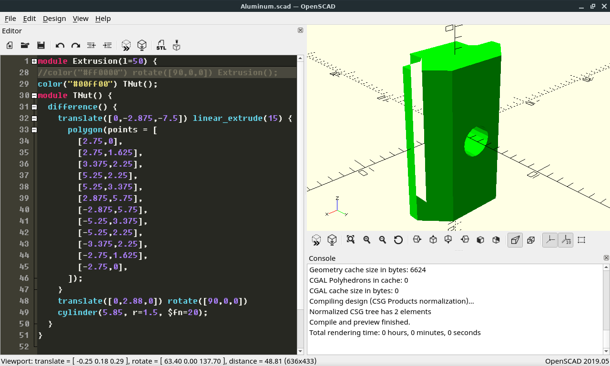Unindent the selected code lines

pos(91,45)
